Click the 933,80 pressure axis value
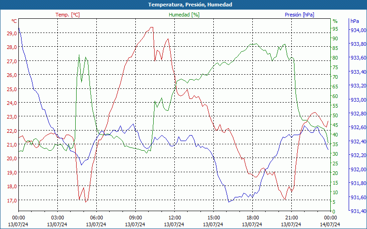 [358, 44]
